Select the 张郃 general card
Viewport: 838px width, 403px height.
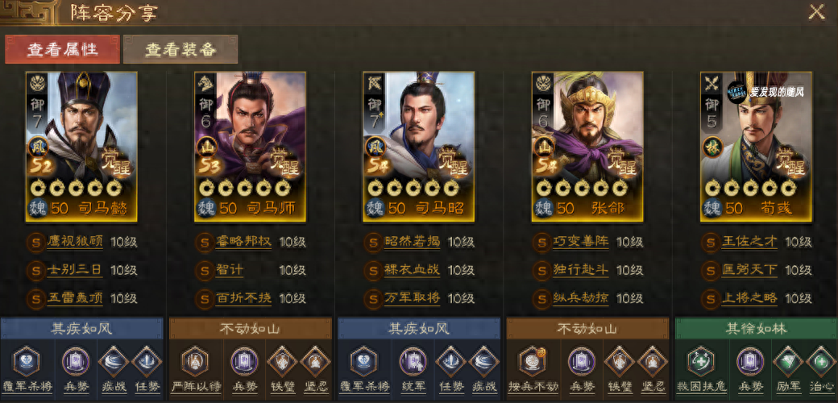pos(587,147)
